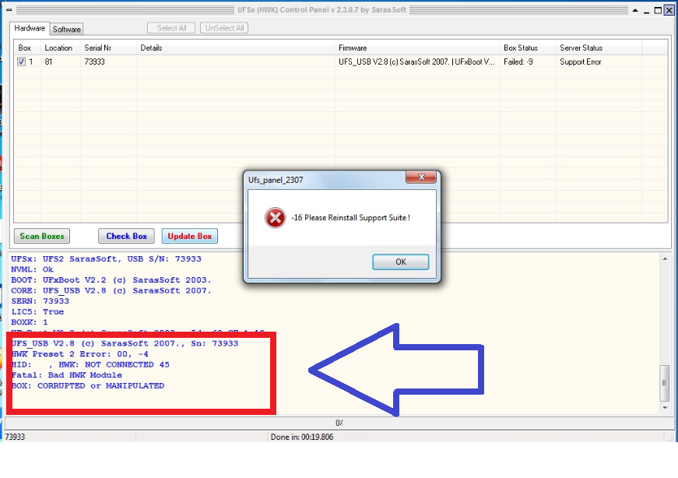
Task: Click the 'Please Reinstall Support Suite' message
Action: [350, 217]
